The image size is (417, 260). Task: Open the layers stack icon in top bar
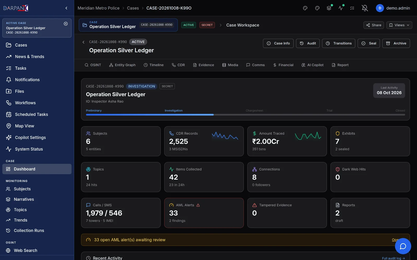[329, 8]
